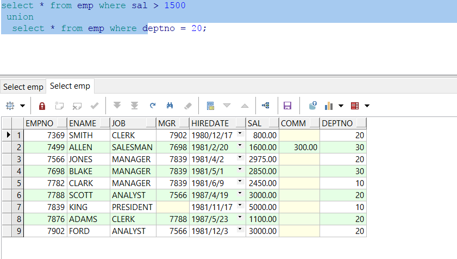Click the post changes checkmark icon
The height and width of the screenshot is (259, 457).
[95, 106]
